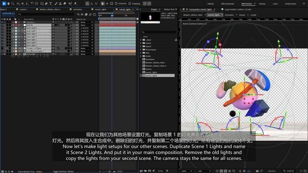308x173 pixels.
Task: Select the Pen tool
Action: click(x=46, y=3)
